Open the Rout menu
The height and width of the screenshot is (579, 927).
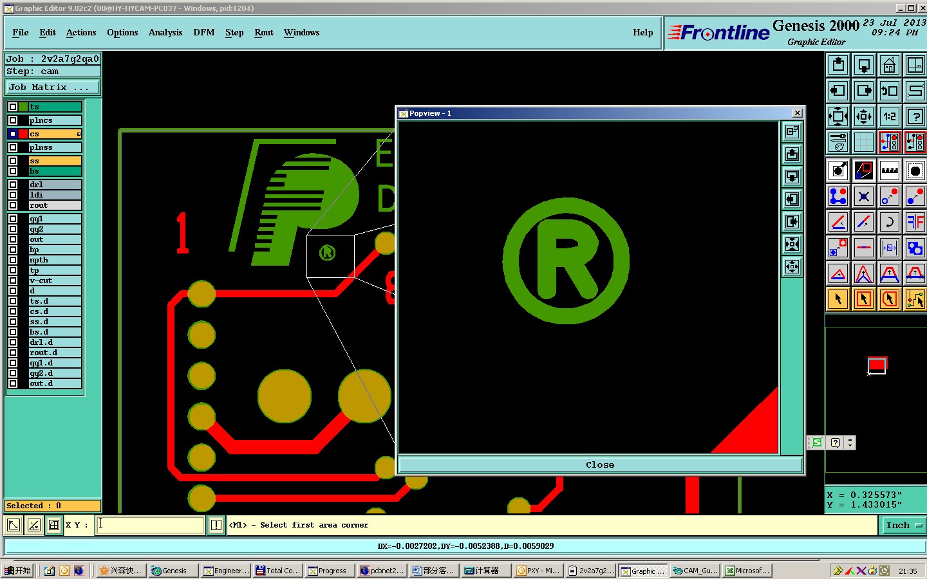pos(264,32)
